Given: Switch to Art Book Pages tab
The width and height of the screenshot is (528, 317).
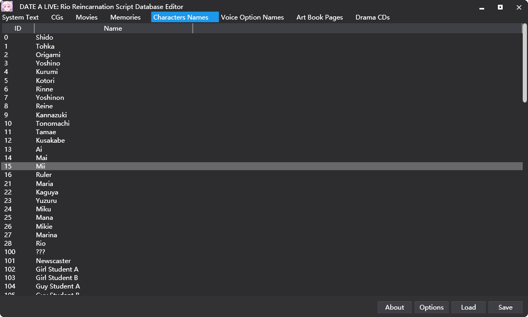Looking at the screenshot, I should 319,17.
